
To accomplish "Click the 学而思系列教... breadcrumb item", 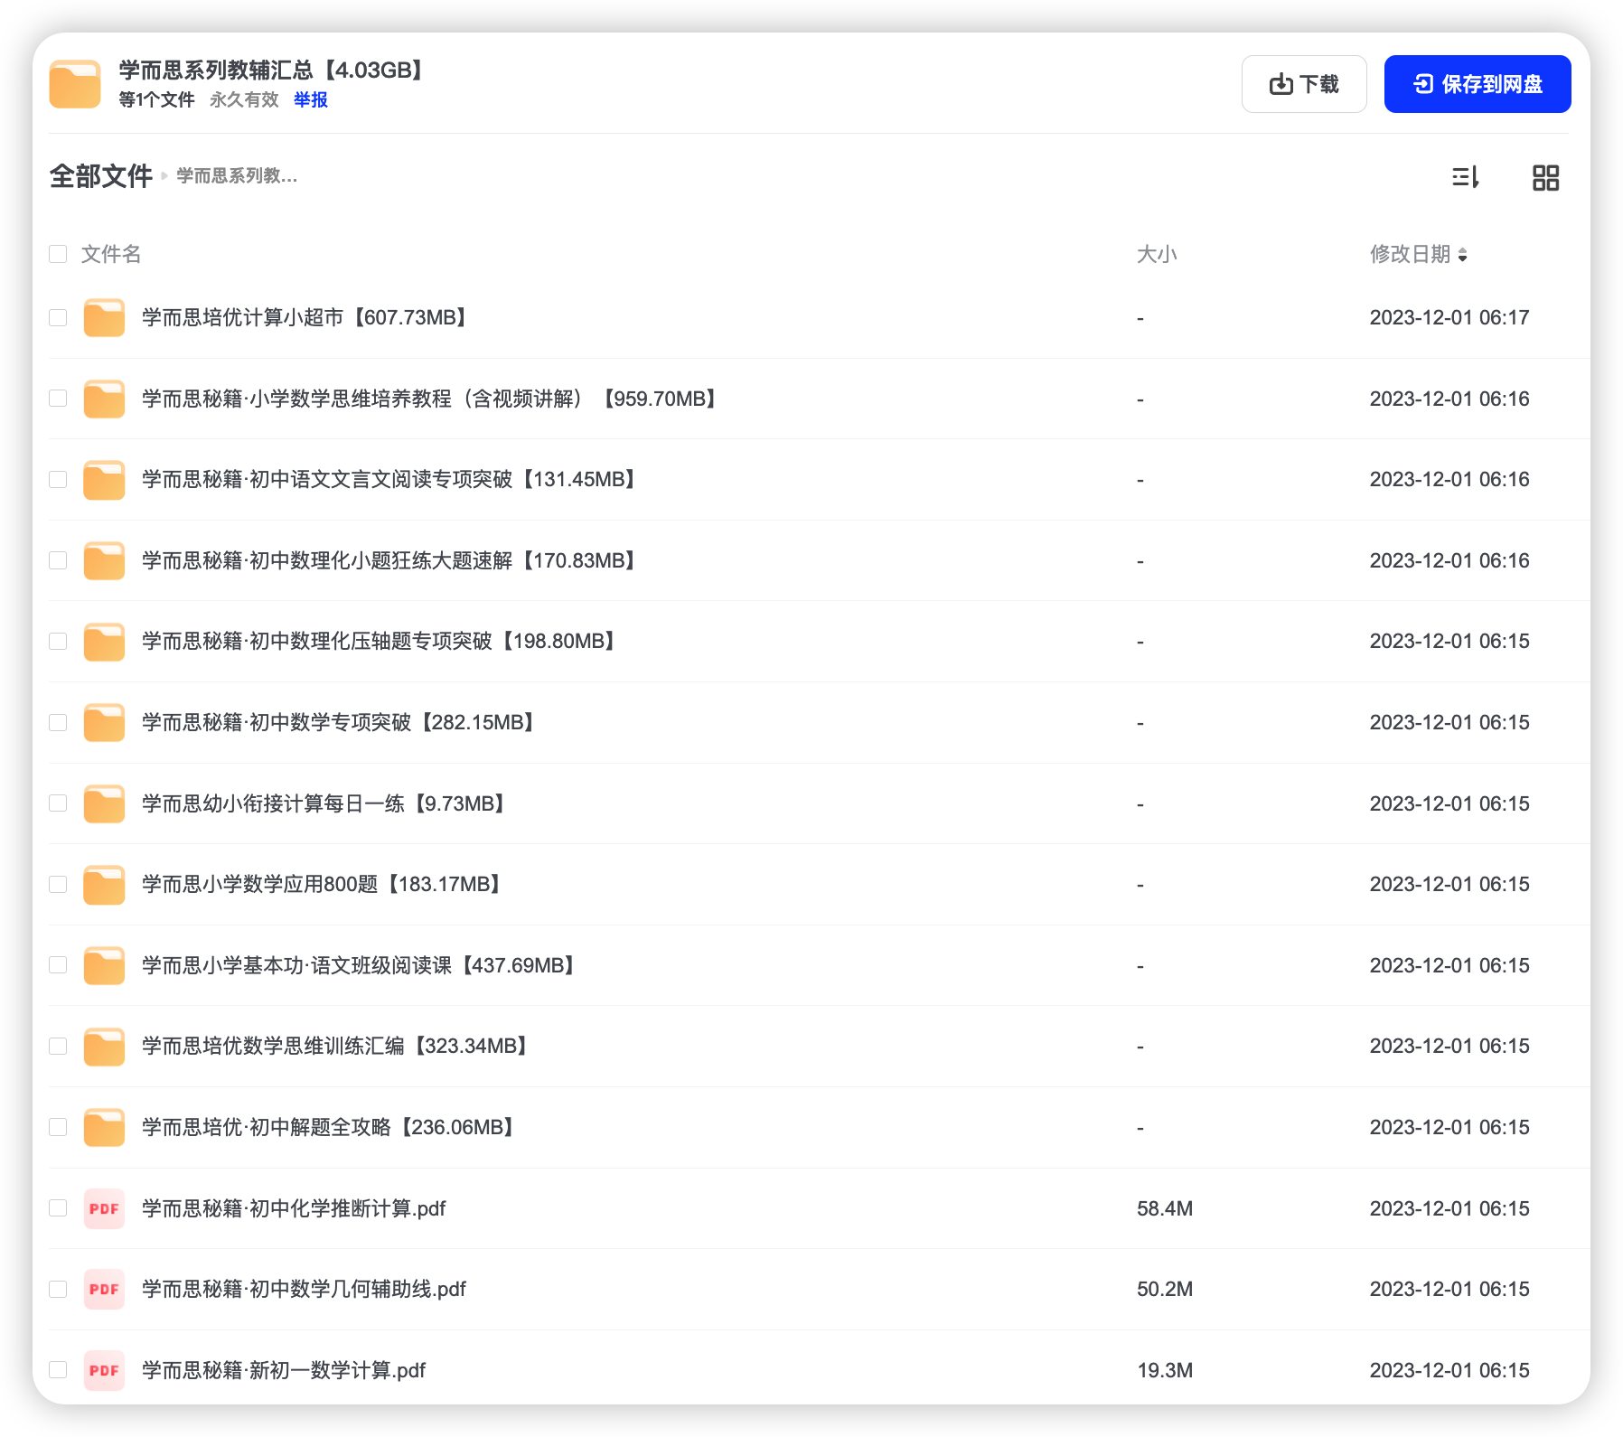I will tap(237, 176).
